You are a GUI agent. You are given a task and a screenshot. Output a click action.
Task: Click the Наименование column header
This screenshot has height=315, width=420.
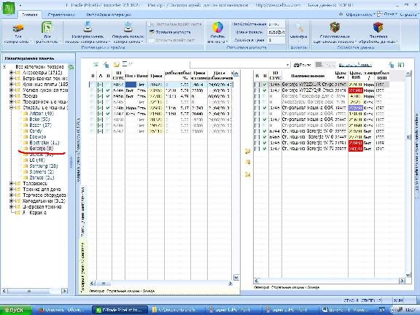click(x=308, y=76)
